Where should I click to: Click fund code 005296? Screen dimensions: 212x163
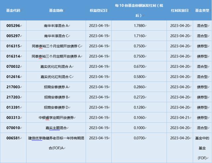click(13, 25)
